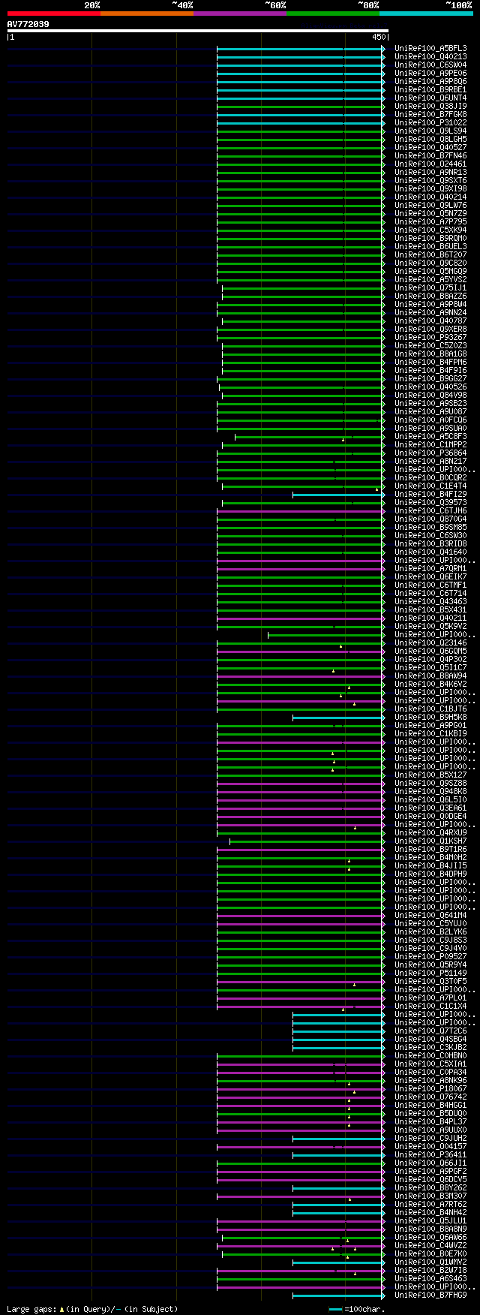Image resolution: width=480 pixels, height=1315 pixels.
Task: Select the UniRef100_A7QRM1 label
Action: pos(430,569)
